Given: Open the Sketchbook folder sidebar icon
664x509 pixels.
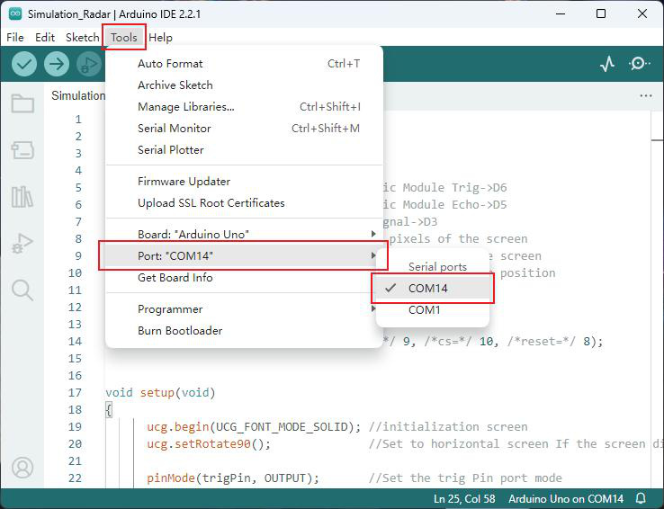Looking at the screenshot, I should 22,103.
